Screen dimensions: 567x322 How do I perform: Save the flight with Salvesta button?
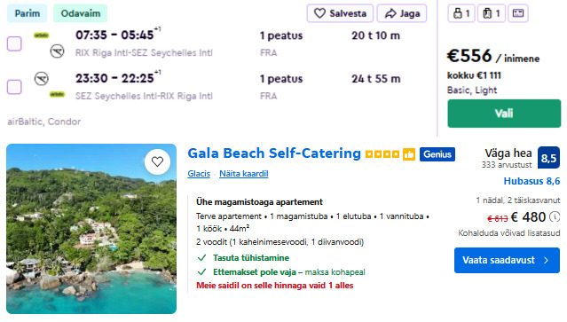(340, 13)
